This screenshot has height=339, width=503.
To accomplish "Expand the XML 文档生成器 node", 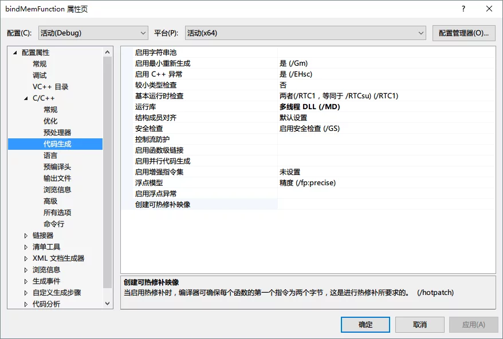I will pyautogui.click(x=26, y=258).
